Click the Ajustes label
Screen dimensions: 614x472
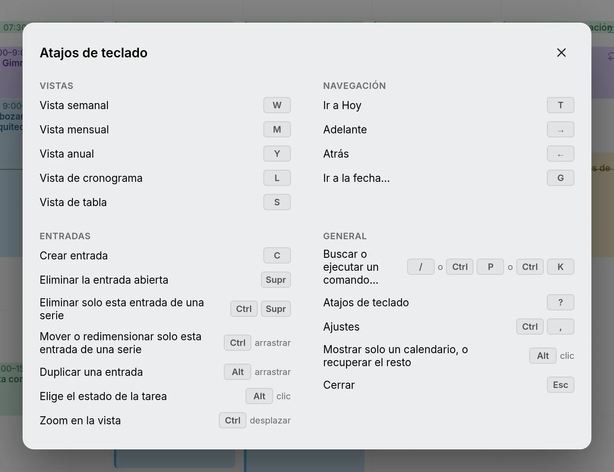[x=341, y=327]
